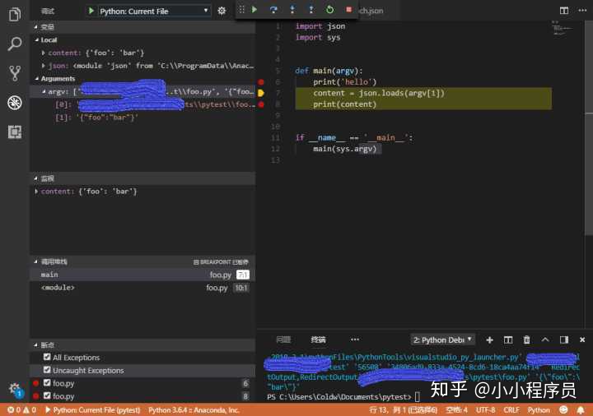Click the editor minimap
Viewport: 593px width, 416px height.
[564, 30]
